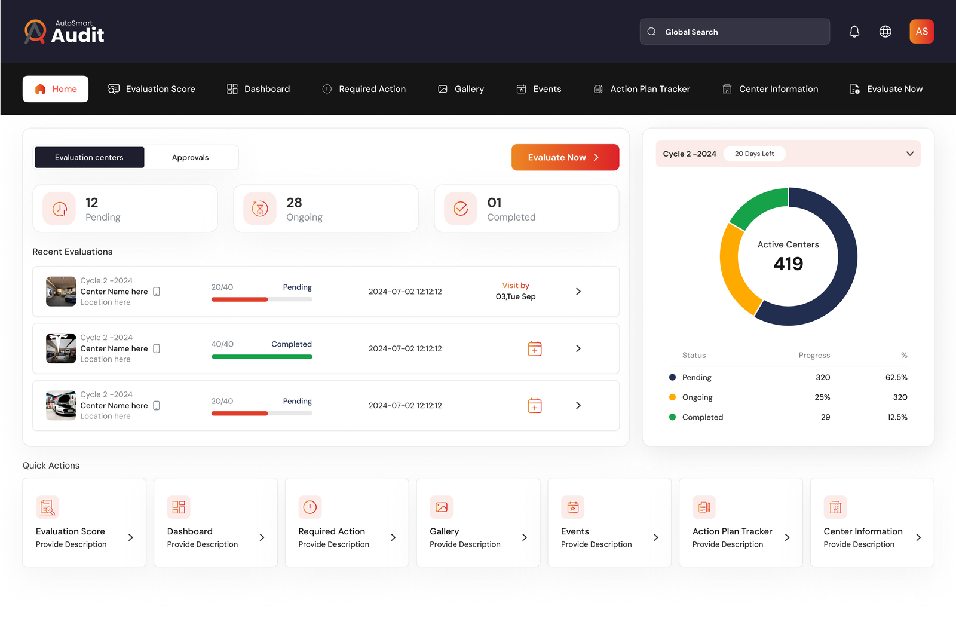Viewport: 956px width, 618px height.
Task: Open first Pending evaluation row chevron
Action: tap(578, 292)
